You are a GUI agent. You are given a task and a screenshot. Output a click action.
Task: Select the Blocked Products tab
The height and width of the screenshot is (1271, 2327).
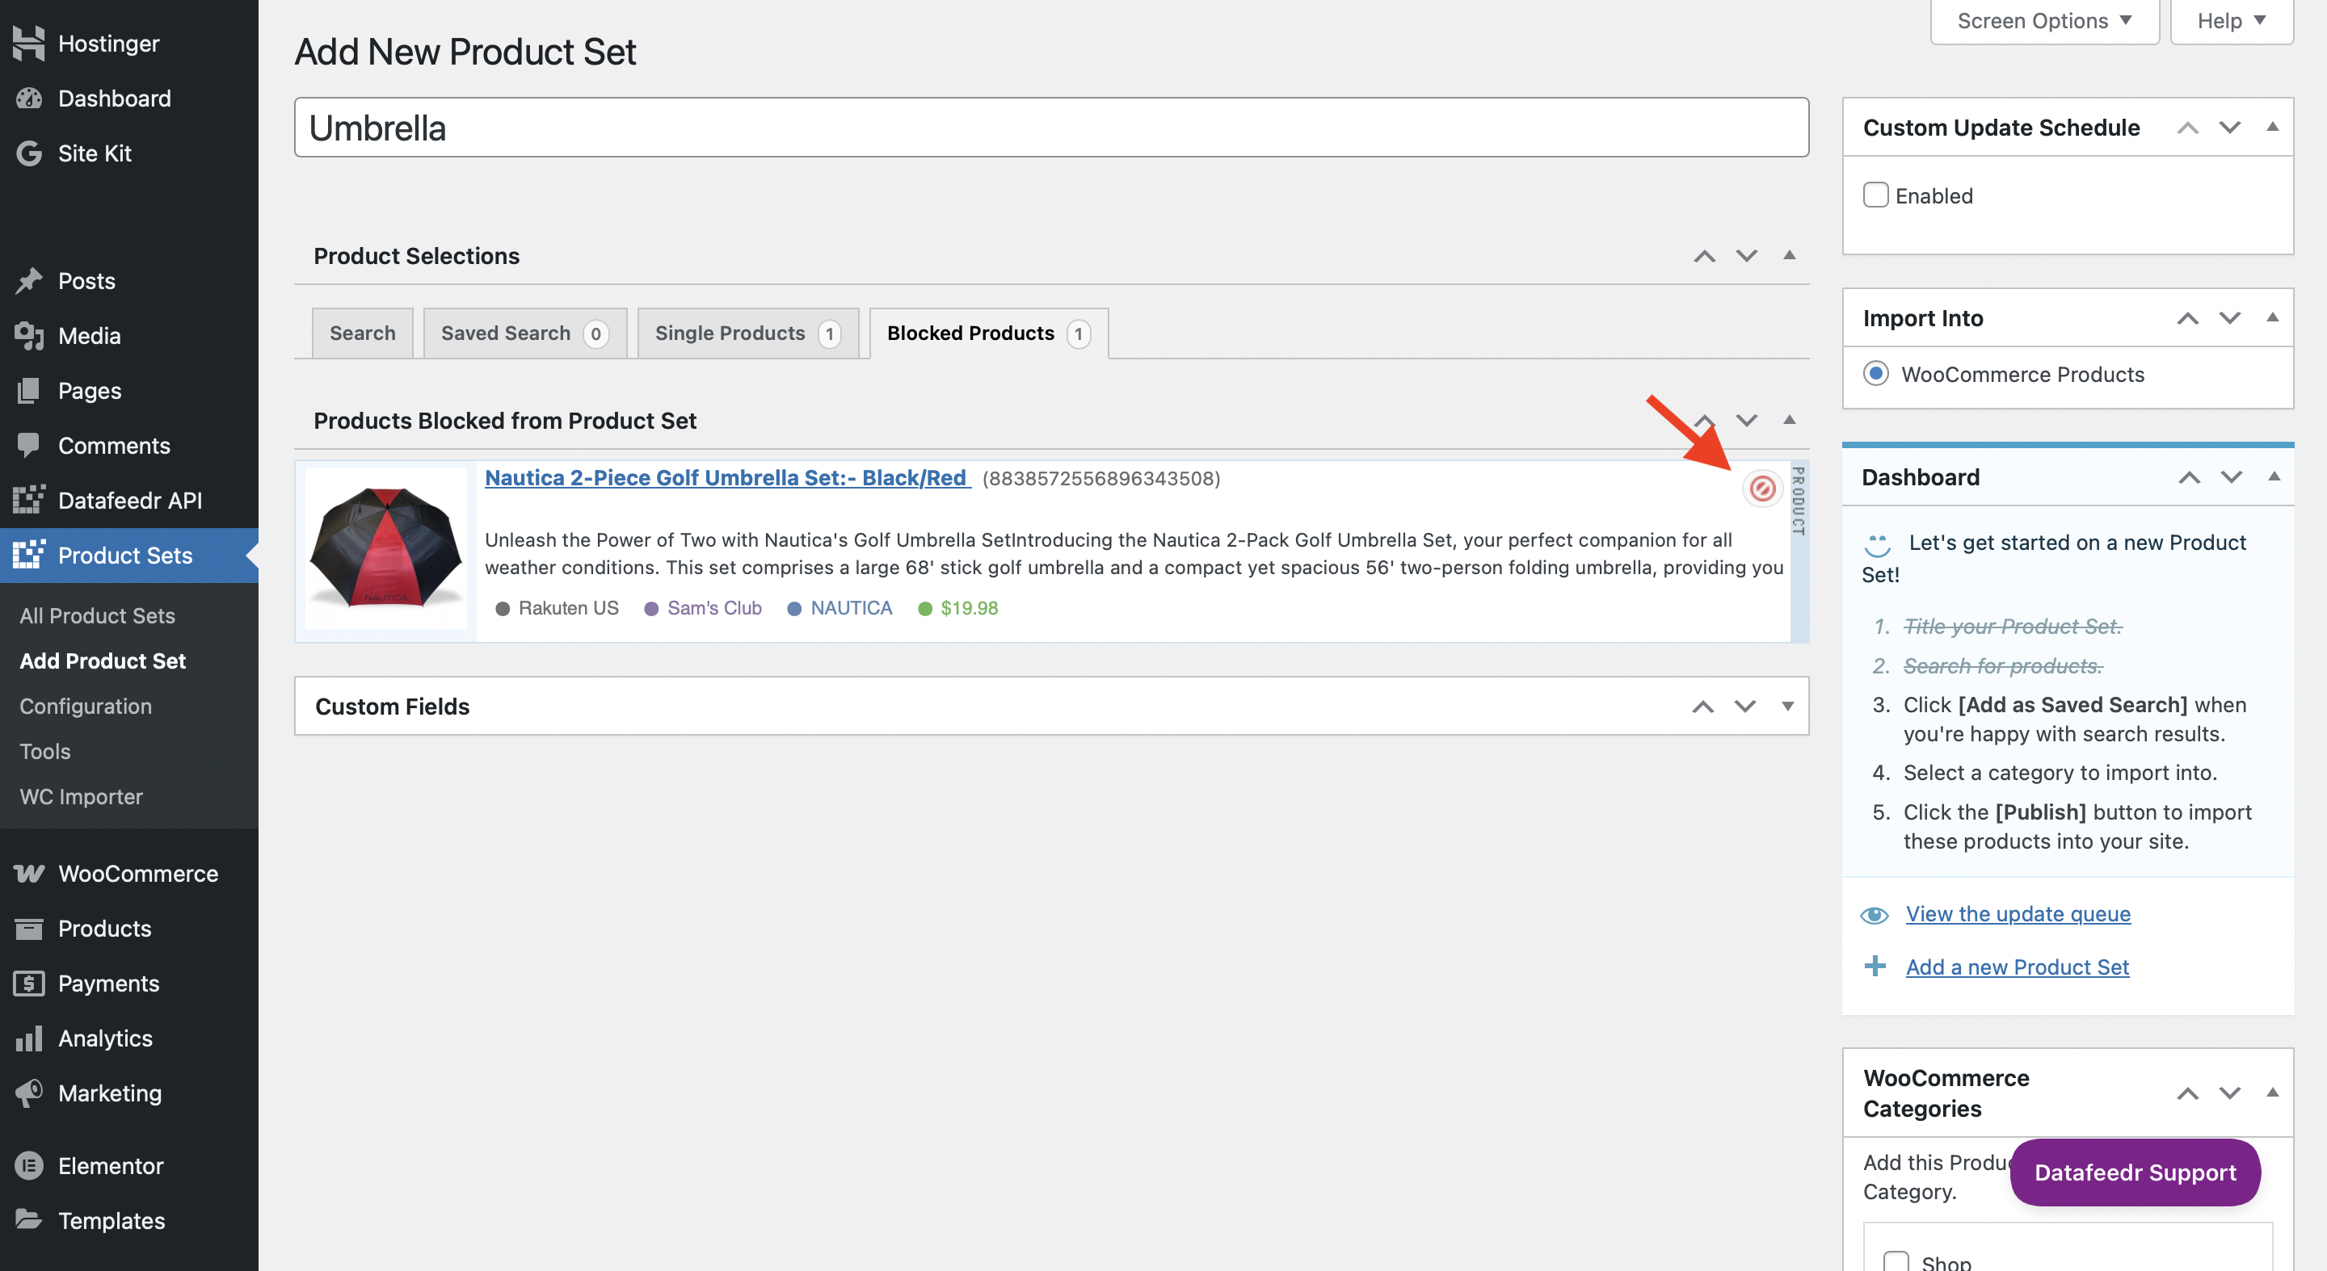988,333
